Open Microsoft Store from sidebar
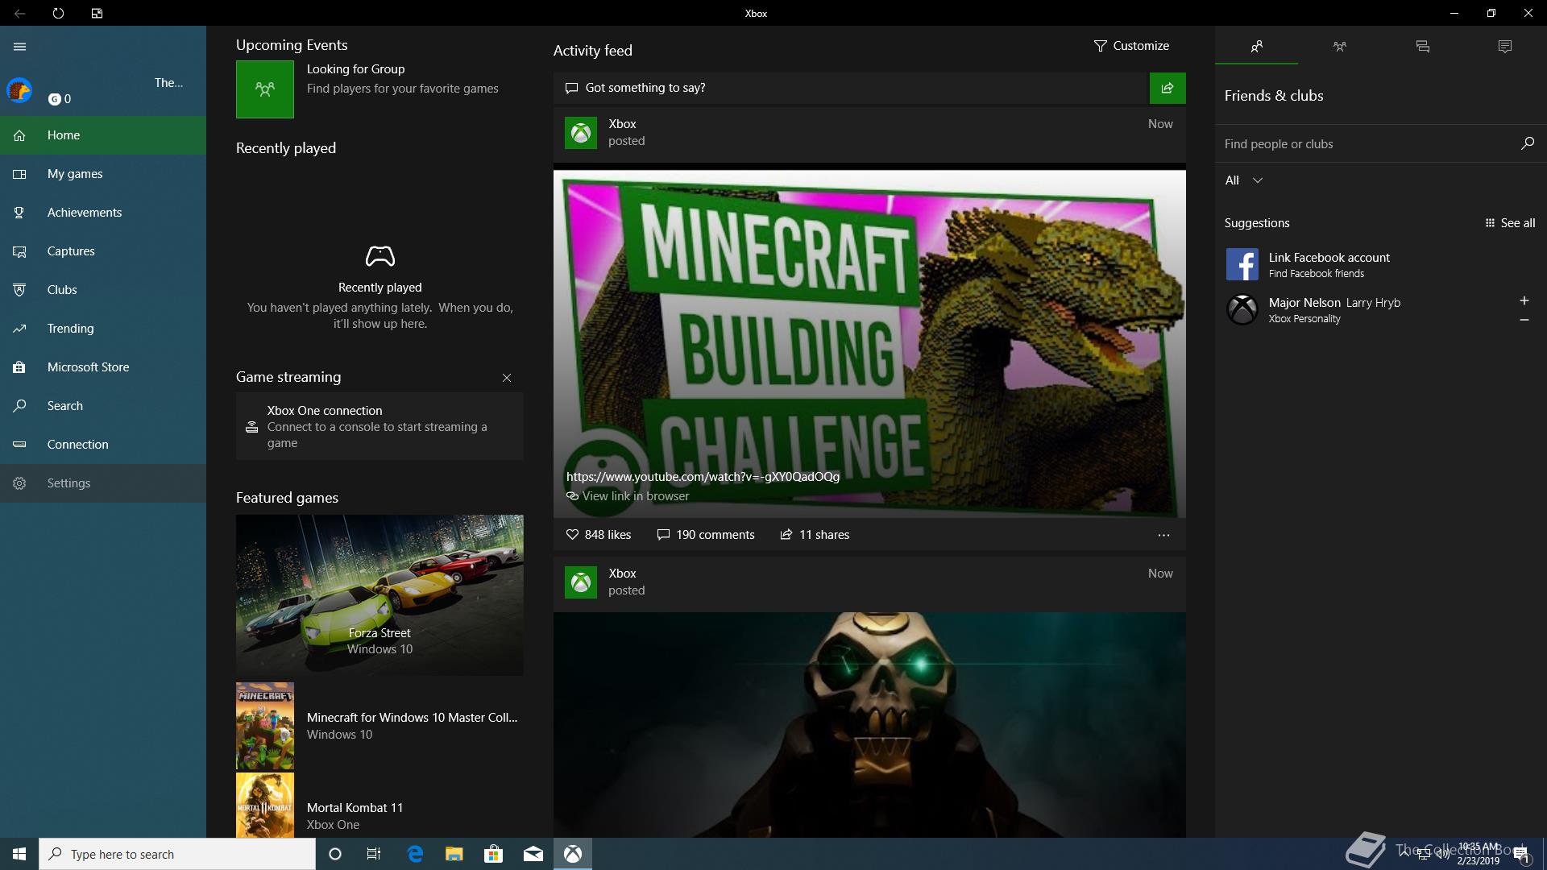1547x870 pixels. (103, 367)
